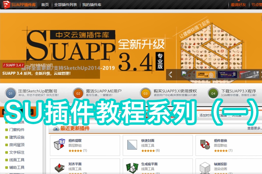The height and width of the screenshot is (174, 262).
Task: Go to 我的插件库
Action: (x=92, y=5)
